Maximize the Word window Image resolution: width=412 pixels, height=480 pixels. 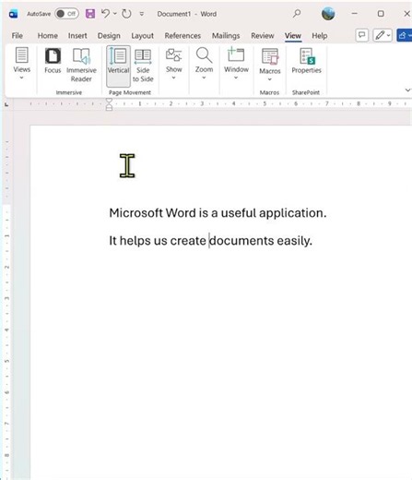(x=381, y=14)
